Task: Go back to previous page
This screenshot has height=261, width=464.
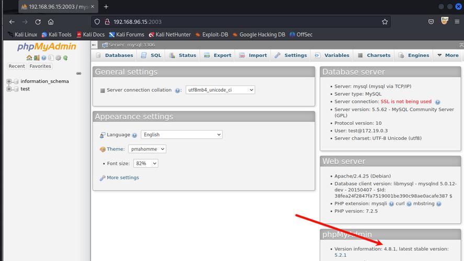Action: [x=12, y=22]
